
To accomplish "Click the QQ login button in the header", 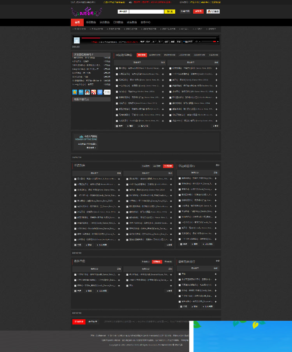I will [213, 12].
